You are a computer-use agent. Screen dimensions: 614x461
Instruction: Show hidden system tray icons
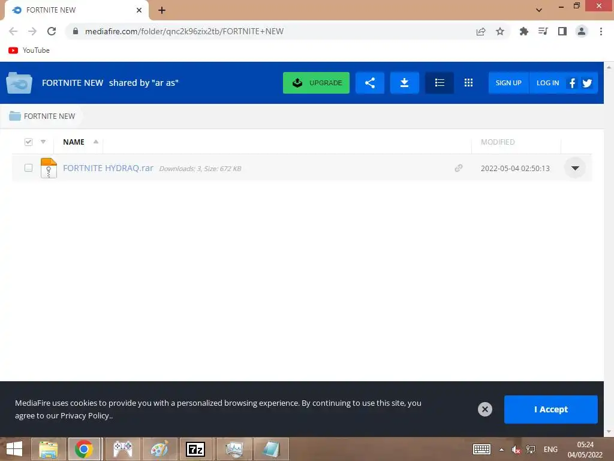501,450
